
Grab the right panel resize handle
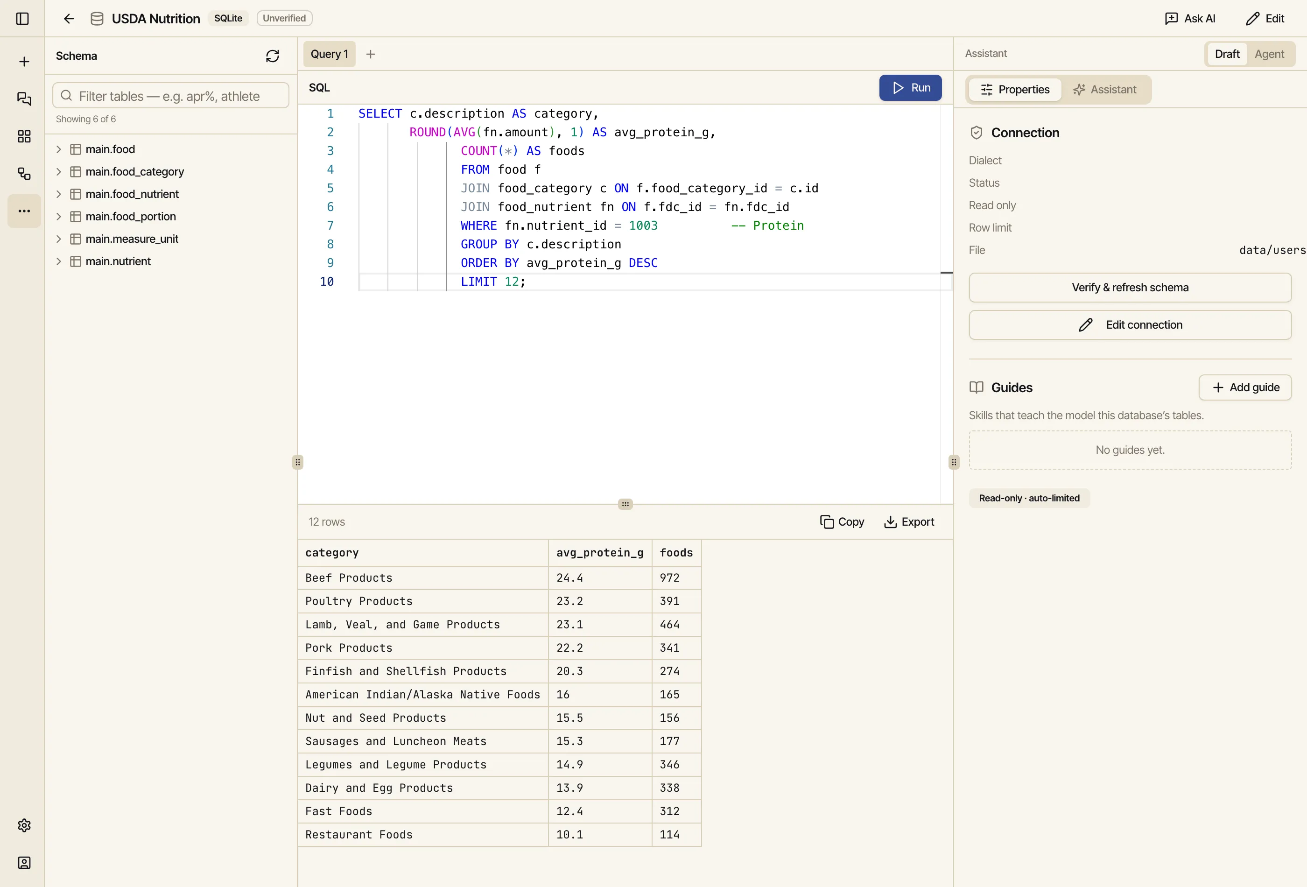point(954,462)
